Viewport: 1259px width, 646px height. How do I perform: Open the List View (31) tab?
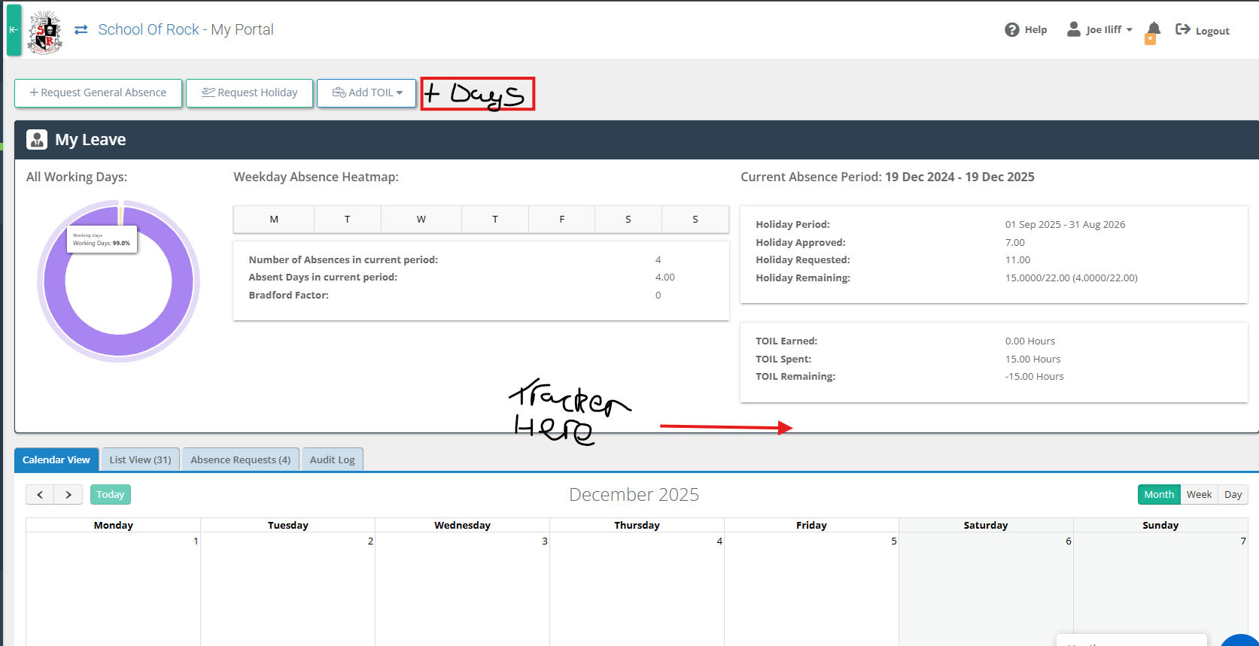[140, 459]
